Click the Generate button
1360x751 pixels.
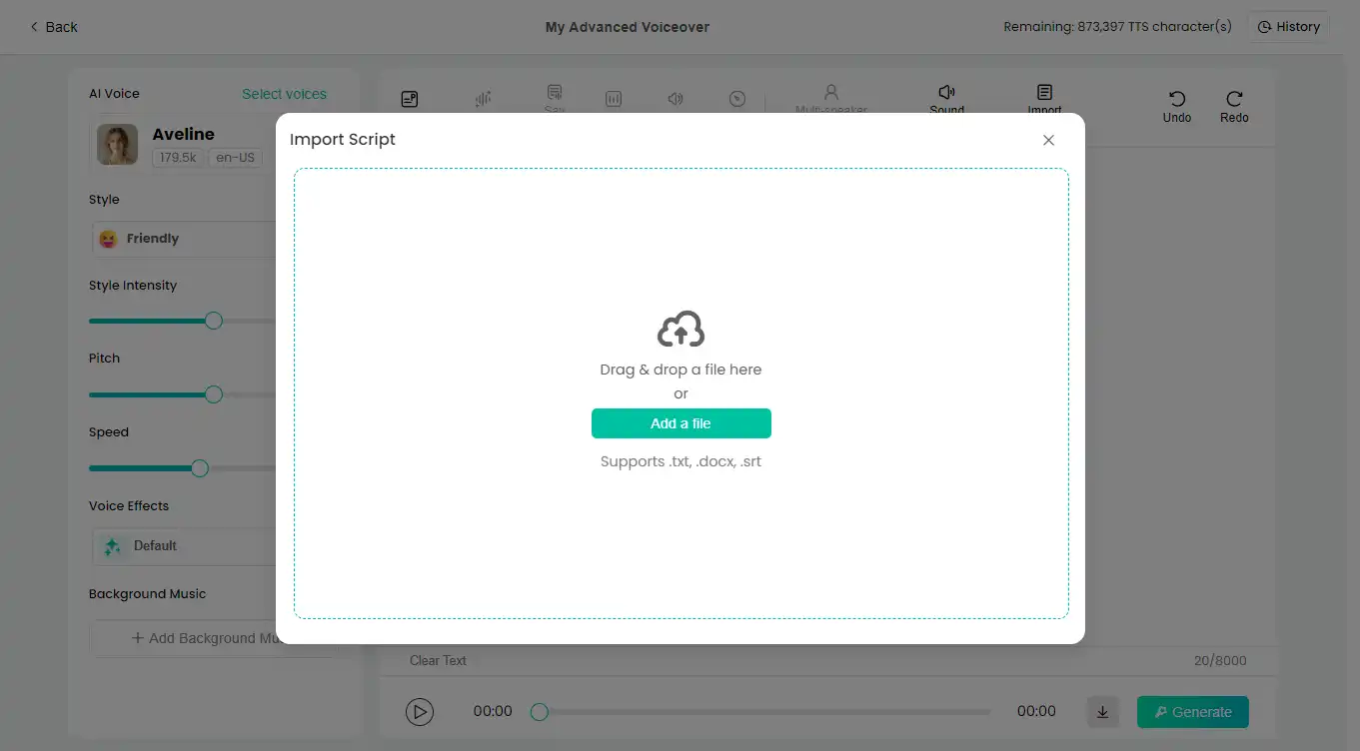(1193, 712)
